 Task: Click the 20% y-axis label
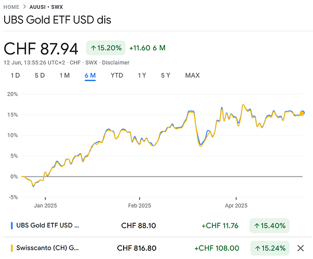point(12,94)
